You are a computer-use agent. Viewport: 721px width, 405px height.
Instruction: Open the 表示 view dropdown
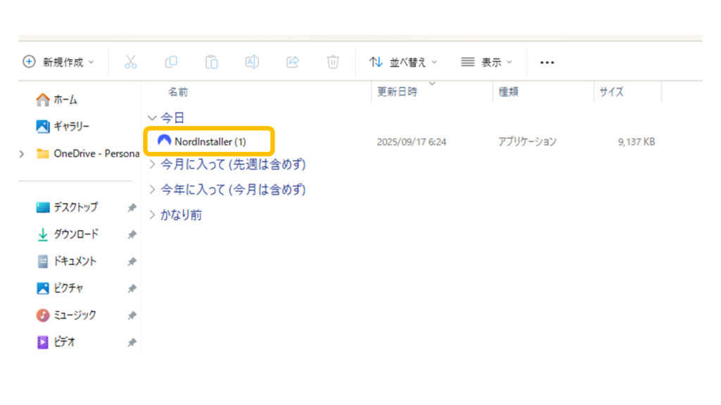[x=487, y=62]
